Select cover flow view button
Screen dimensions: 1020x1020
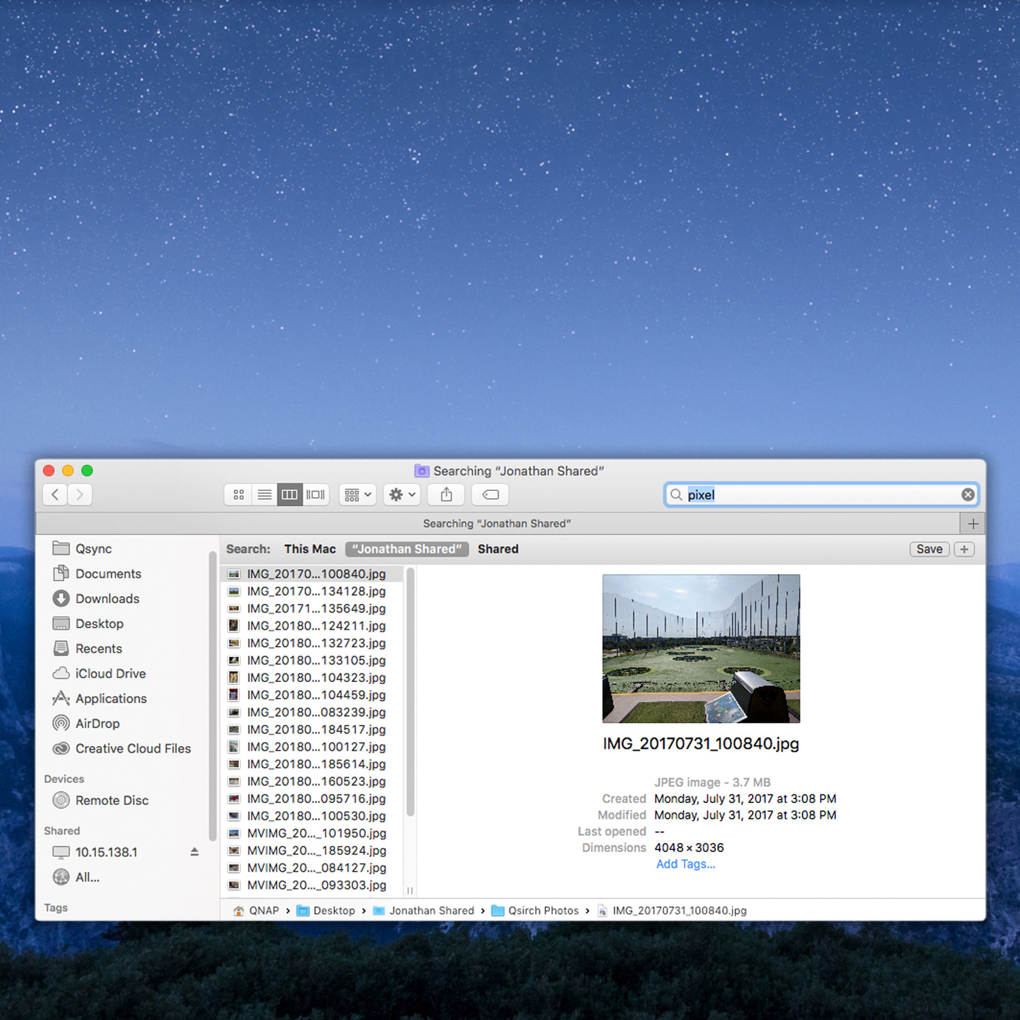(316, 495)
